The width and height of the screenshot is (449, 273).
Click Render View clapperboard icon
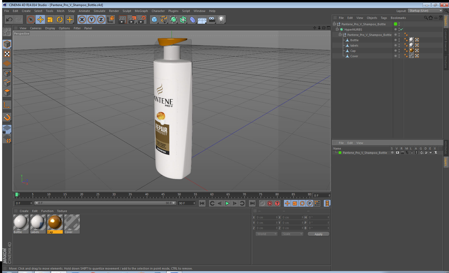pyautogui.click(x=122, y=19)
